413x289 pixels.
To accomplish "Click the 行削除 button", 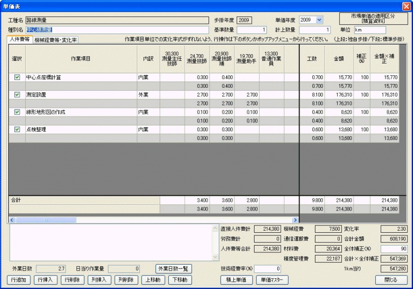I will click(72, 280).
